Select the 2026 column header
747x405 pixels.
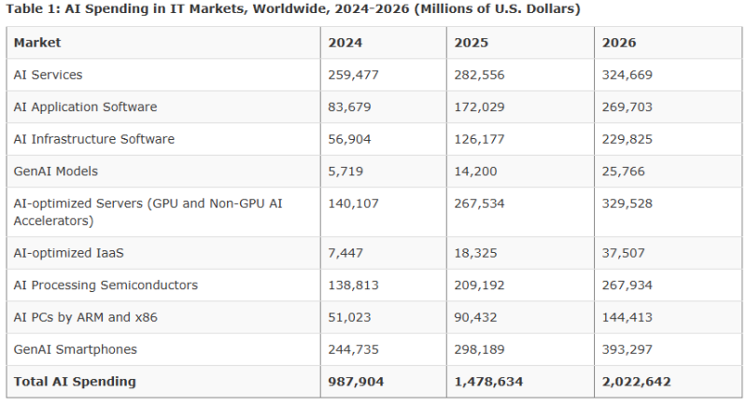619,43
